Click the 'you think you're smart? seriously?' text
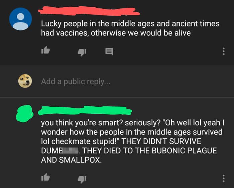Image resolution: width=234 pixels, height=188 pixels. [x=101, y=123]
